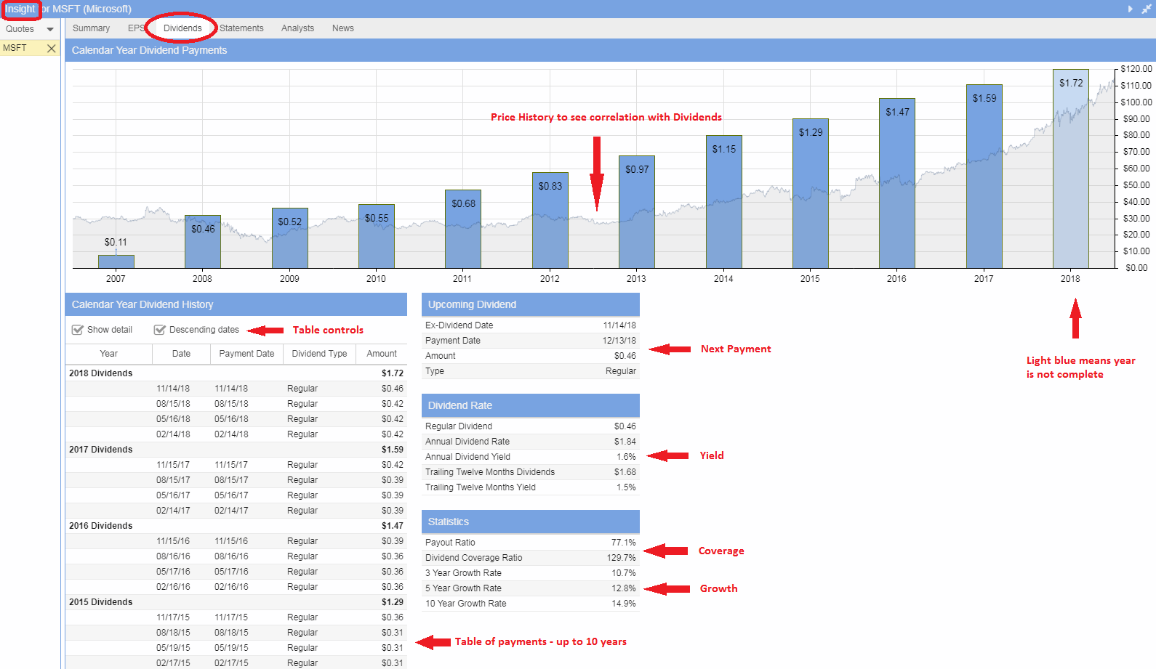The width and height of the screenshot is (1156, 669).
Task: Open the Analysts tab
Action: click(x=297, y=28)
